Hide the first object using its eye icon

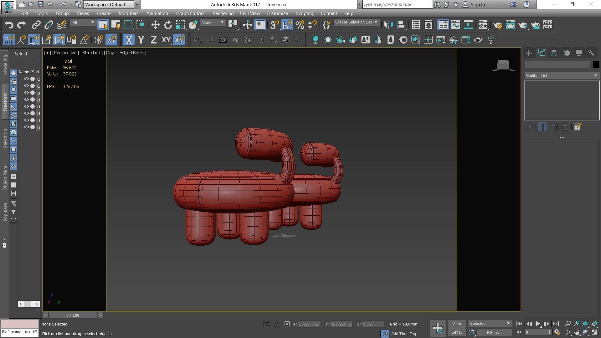(27, 79)
